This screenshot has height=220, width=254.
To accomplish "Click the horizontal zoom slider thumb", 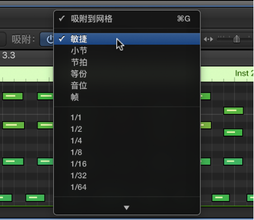I will [237, 39].
